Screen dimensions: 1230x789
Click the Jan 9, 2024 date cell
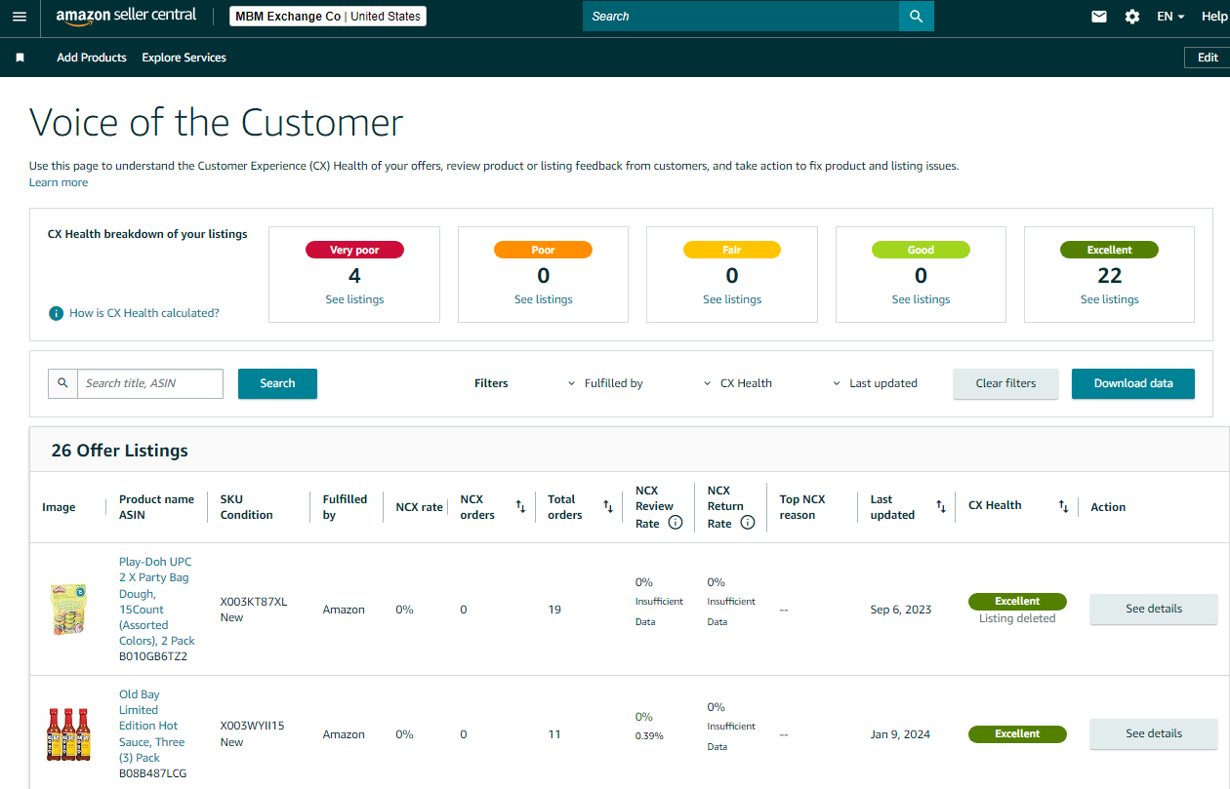(901, 734)
